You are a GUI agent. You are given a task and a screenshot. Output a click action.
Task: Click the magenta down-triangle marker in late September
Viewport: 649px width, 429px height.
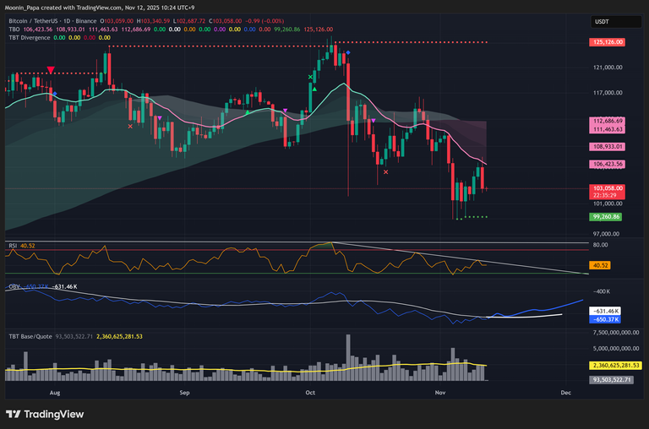coord(286,111)
